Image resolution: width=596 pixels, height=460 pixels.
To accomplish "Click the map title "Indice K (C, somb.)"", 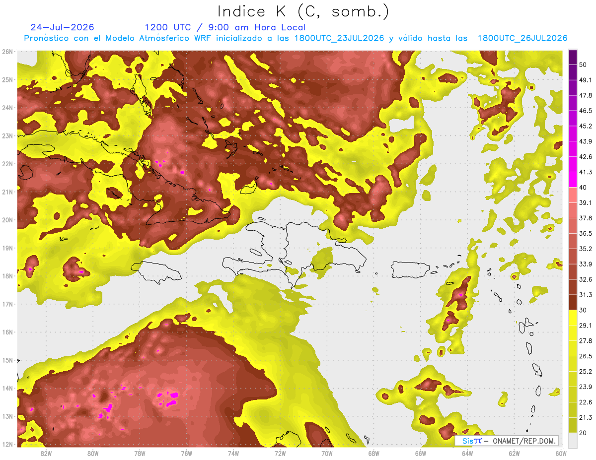I will 303,11.
